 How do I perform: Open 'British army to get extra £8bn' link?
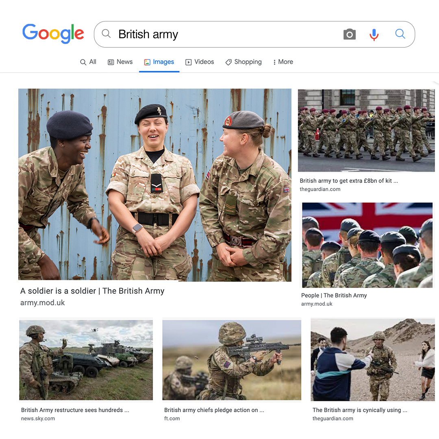click(349, 181)
